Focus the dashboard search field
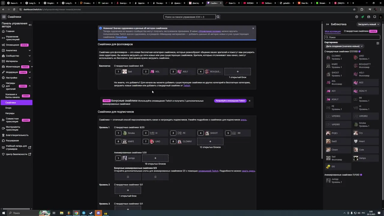 189,17
